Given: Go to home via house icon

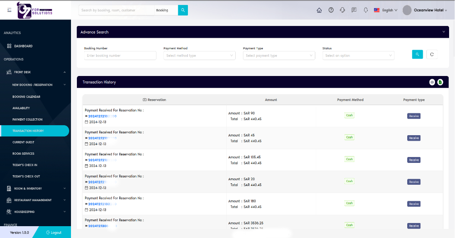Looking at the screenshot, I should point(319,10).
